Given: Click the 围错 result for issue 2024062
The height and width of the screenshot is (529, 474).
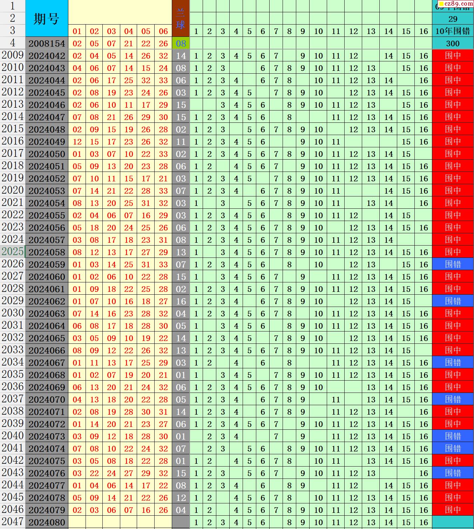Looking at the screenshot, I should [x=453, y=301].
